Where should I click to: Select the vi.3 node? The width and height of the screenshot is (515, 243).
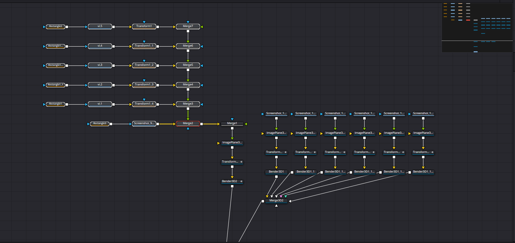point(100,65)
